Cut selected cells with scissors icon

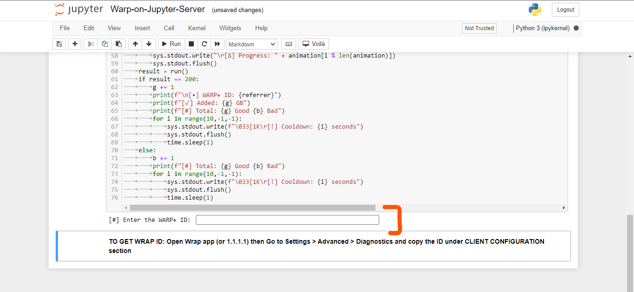click(x=91, y=44)
